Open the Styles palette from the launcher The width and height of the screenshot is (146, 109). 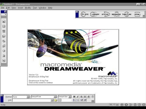[106, 14]
